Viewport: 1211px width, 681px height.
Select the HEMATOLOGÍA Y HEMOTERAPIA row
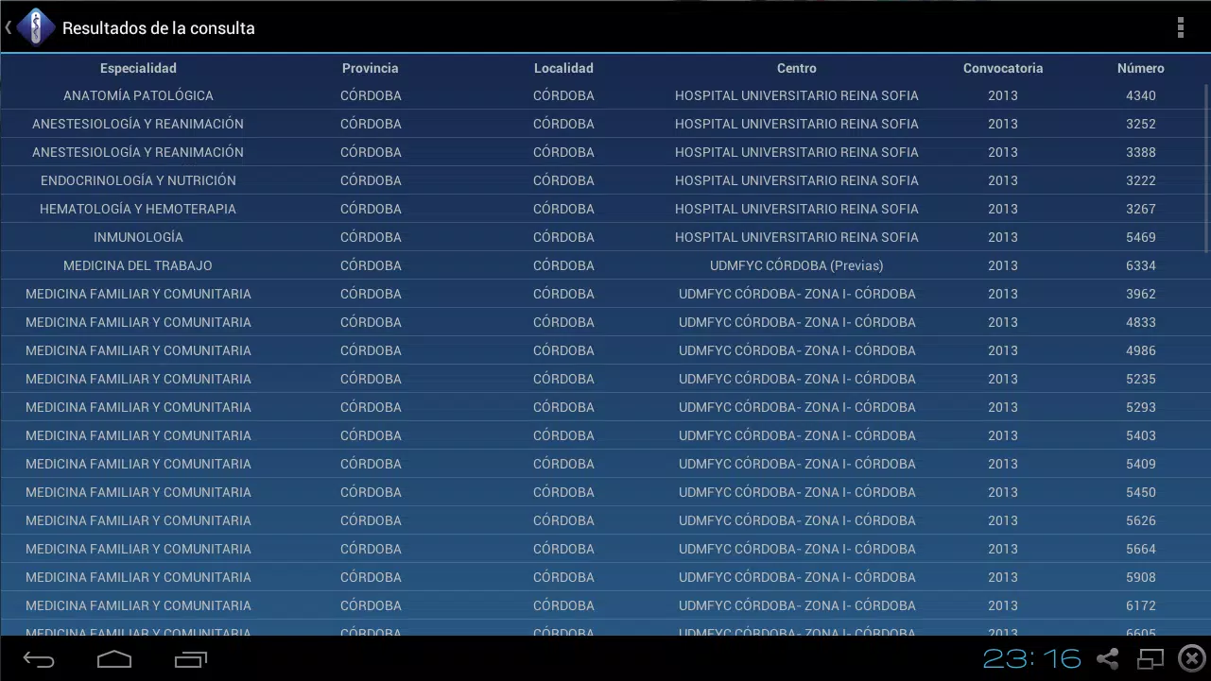pyautogui.click(x=605, y=209)
